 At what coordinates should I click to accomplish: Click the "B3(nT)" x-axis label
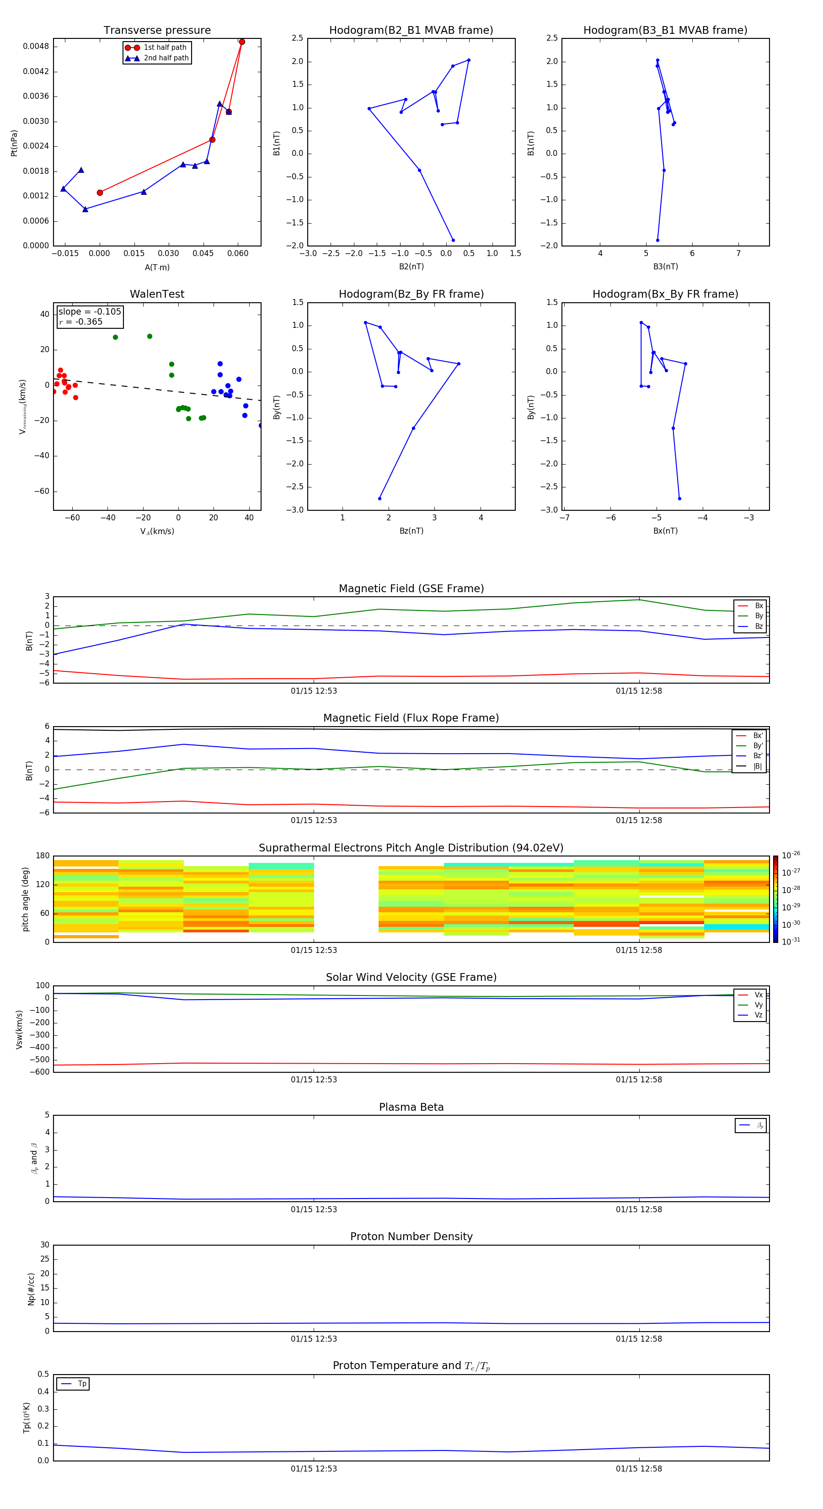coord(665,267)
